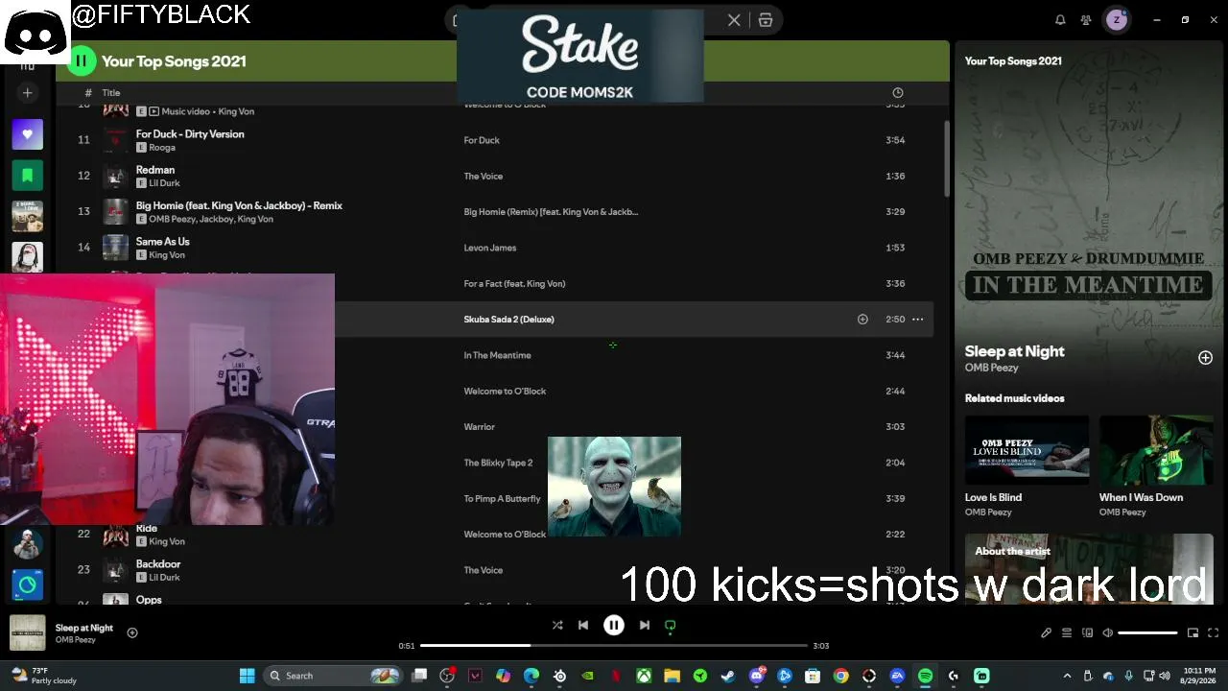1228x691 pixels.
Task: Click the taskbar Search box
Action: [332, 676]
